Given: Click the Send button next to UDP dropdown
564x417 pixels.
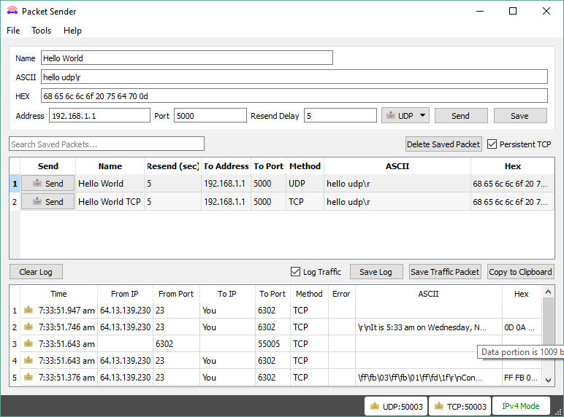Looking at the screenshot, I should tap(461, 116).
